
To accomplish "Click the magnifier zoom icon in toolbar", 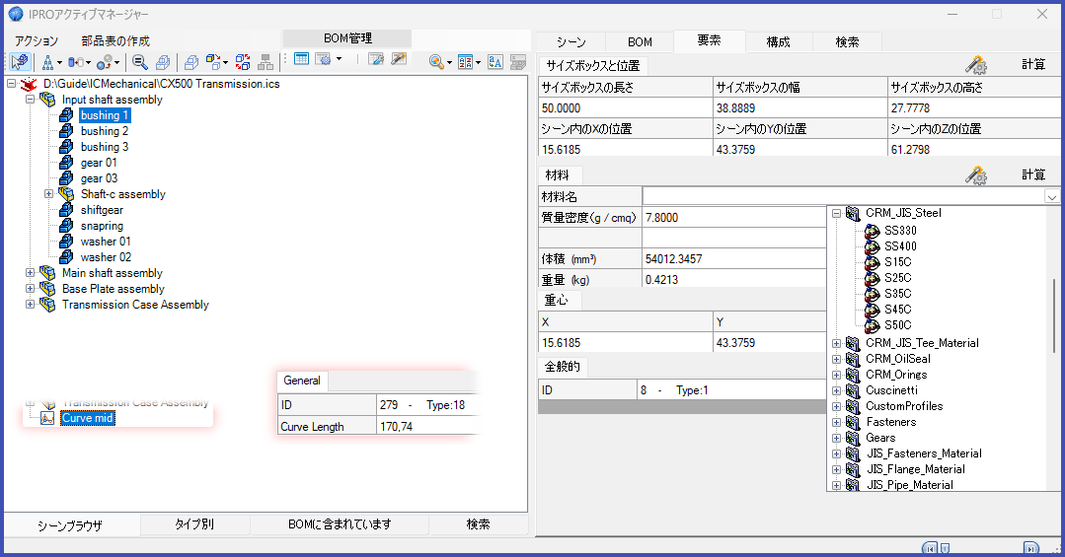I will tap(140, 61).
